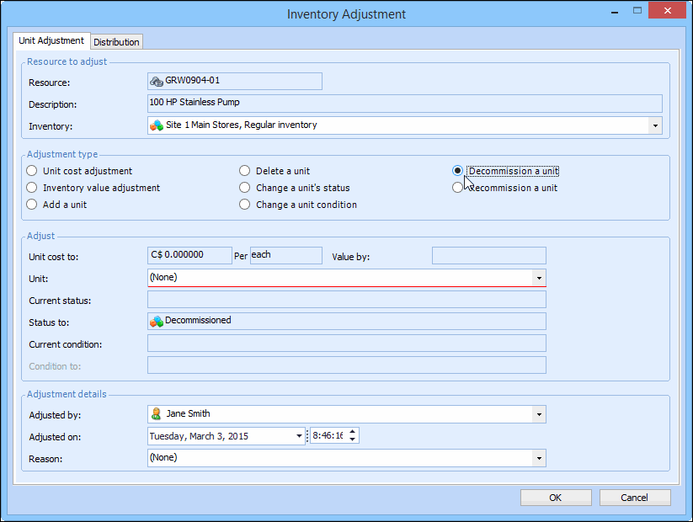
Task: Click the Description text field
Action: tap(404, 103)
